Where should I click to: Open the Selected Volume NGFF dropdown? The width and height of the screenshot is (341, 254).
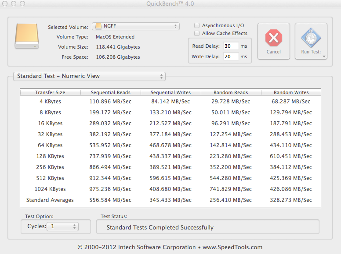pos(136,26)
